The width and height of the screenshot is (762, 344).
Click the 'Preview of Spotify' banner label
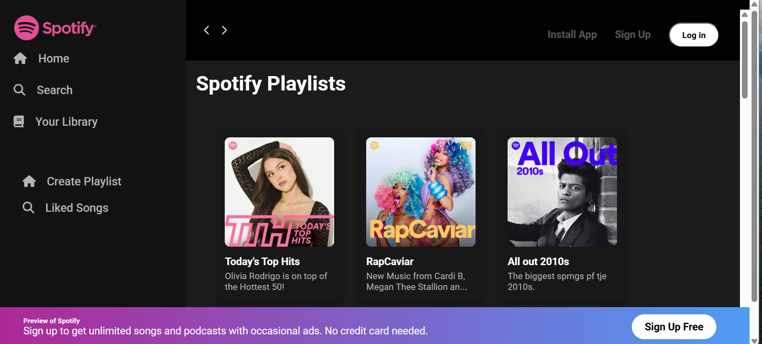(x=51, y=321)
